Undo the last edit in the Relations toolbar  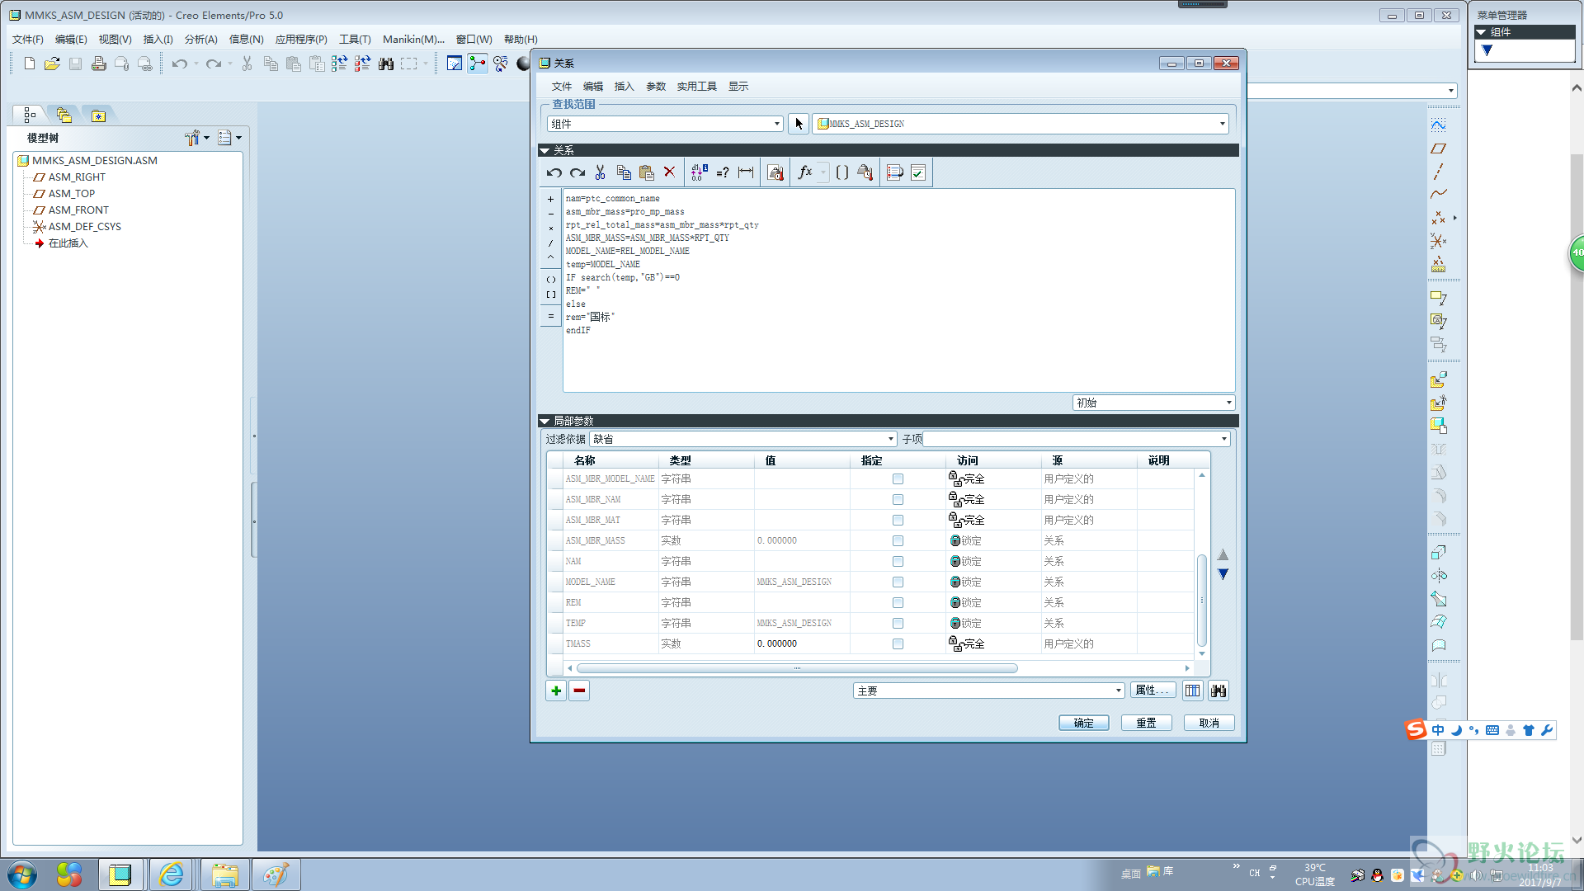pyautogui.click(x=554, y=172)
